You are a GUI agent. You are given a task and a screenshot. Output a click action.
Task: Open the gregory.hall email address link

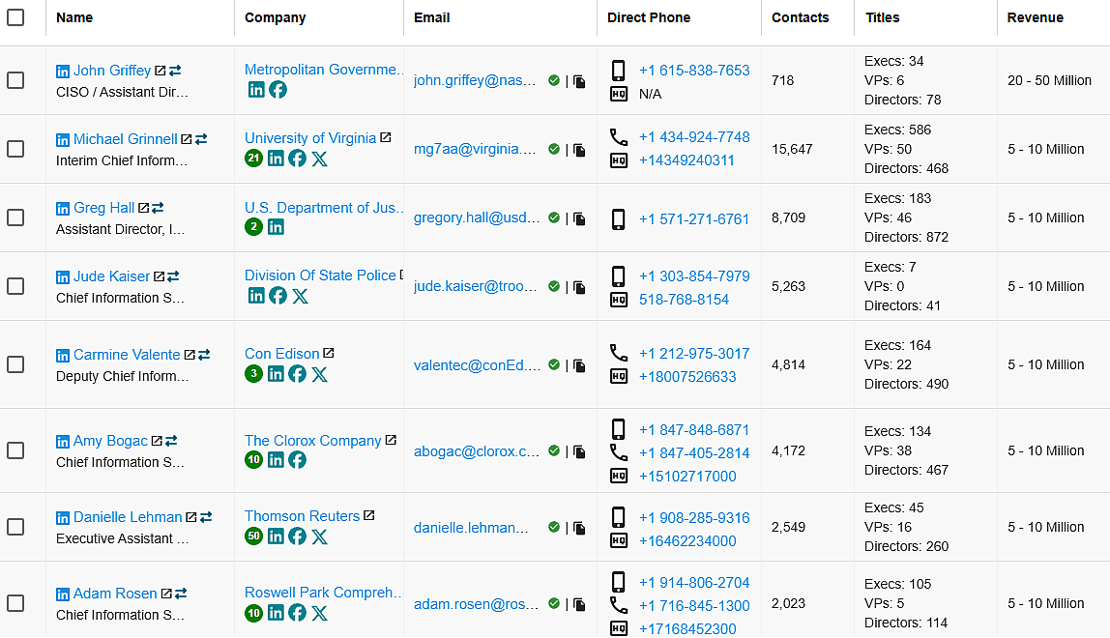point(477,218)
